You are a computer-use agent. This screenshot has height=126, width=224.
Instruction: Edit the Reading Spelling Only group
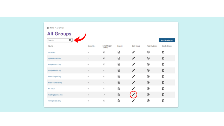tap(134, 94)
